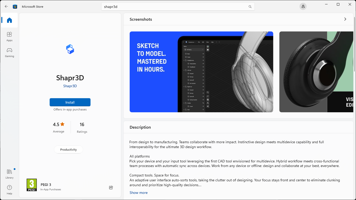Click the PEGI 3 label text

[x=46, y=185]
